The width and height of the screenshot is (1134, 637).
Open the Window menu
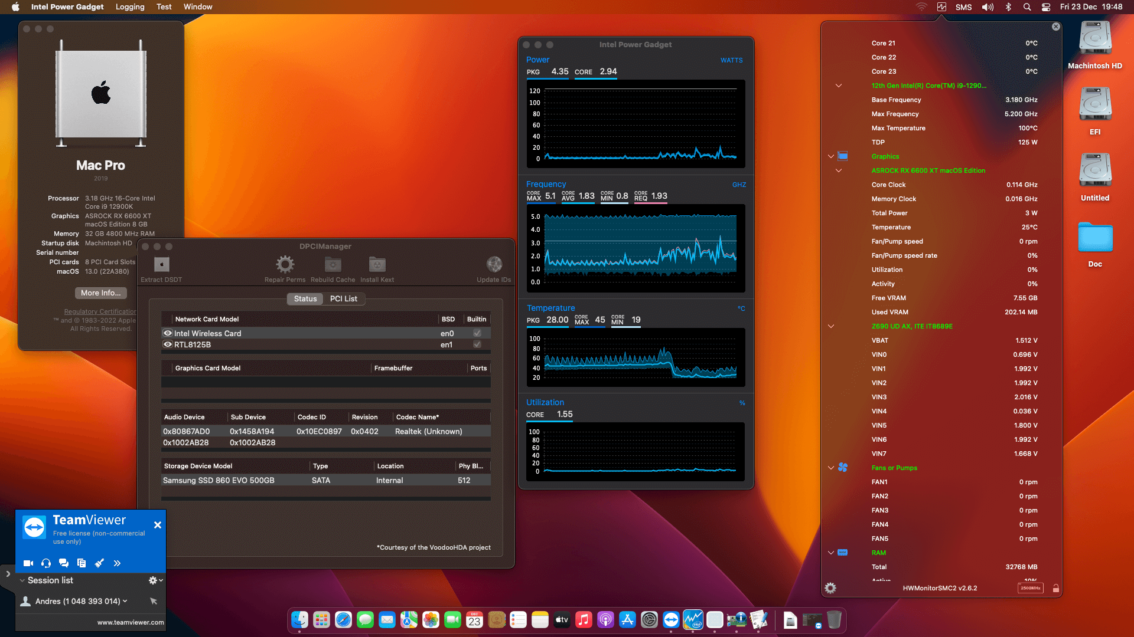click(198, 7)
